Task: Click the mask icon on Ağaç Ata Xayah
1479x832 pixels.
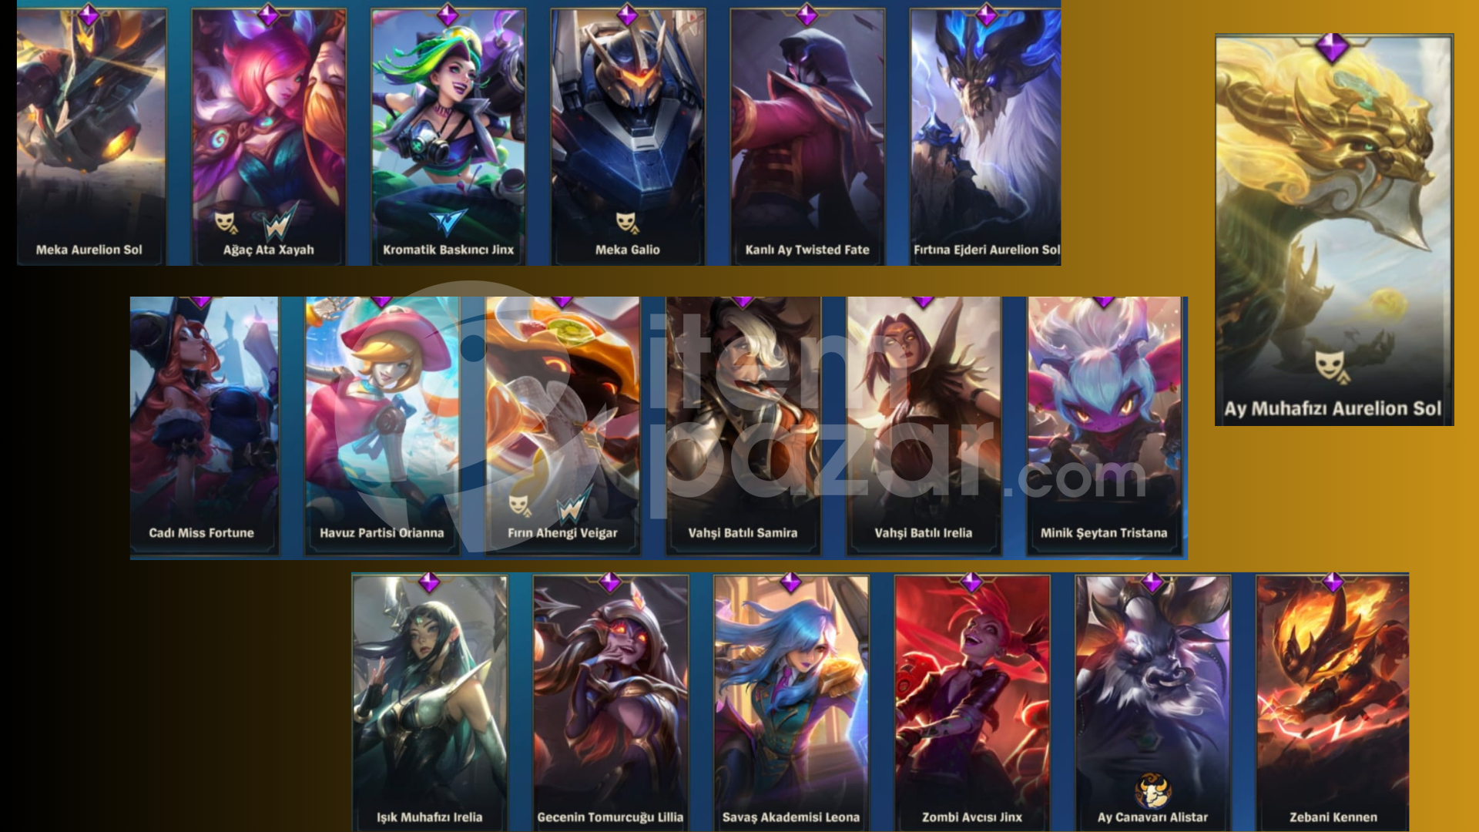Action: [x=225, y=223]
